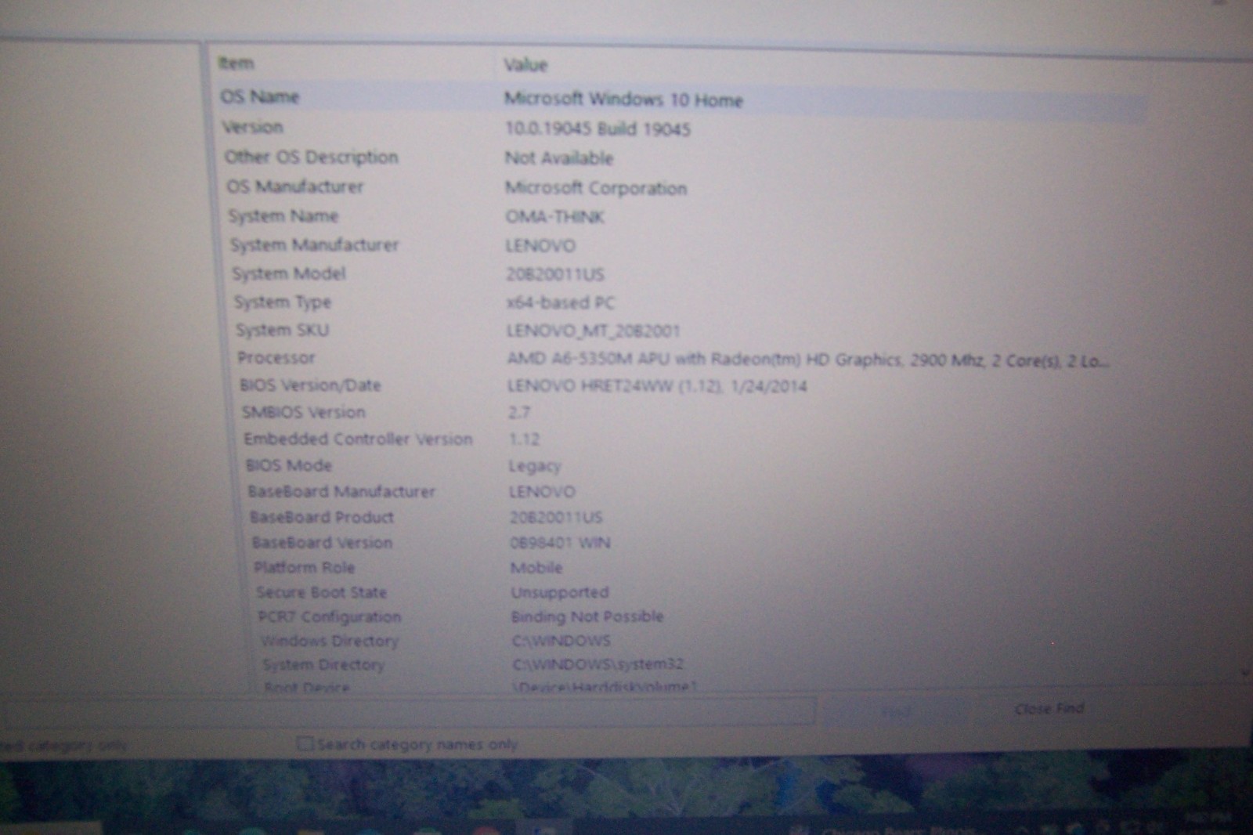Click the 'Microsoft Corporation' value

click(x=596, y=188)
